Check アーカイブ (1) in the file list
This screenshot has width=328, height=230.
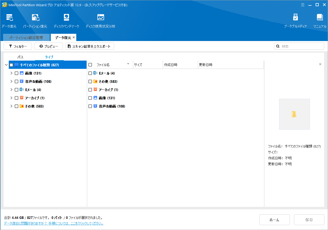[90, 90]
